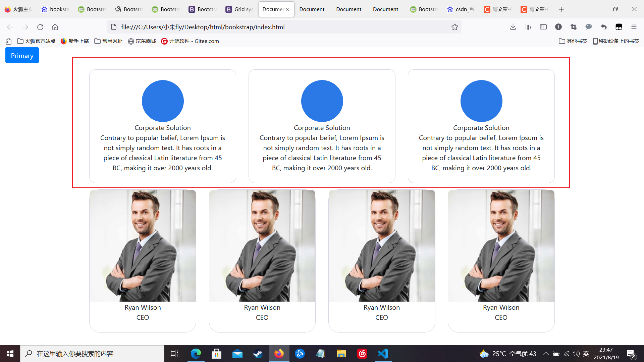This screenshot has width=644, height=362.
Task: Open Visual Studio Code from taskbar
Action: [x=383, y=354]
